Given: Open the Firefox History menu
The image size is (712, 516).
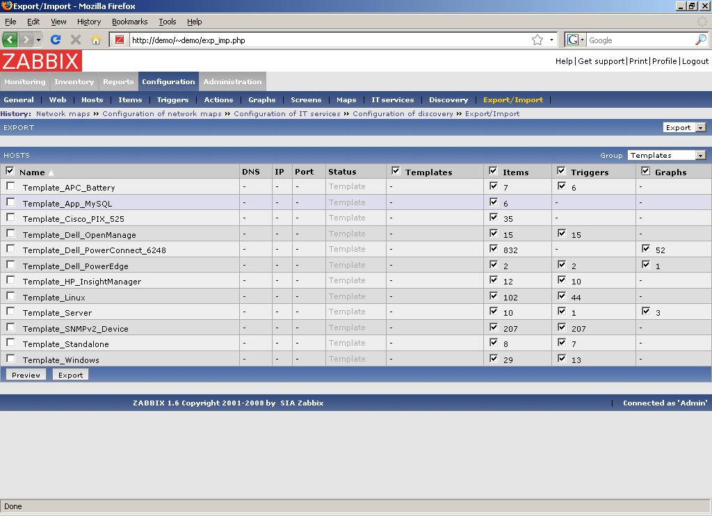Looking at the screenshot, I should pyautogui.click(x=89, y=22).
